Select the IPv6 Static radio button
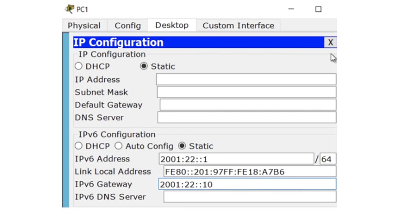The height and width of the screenshot is (214, 406). (x=182, y=146)
